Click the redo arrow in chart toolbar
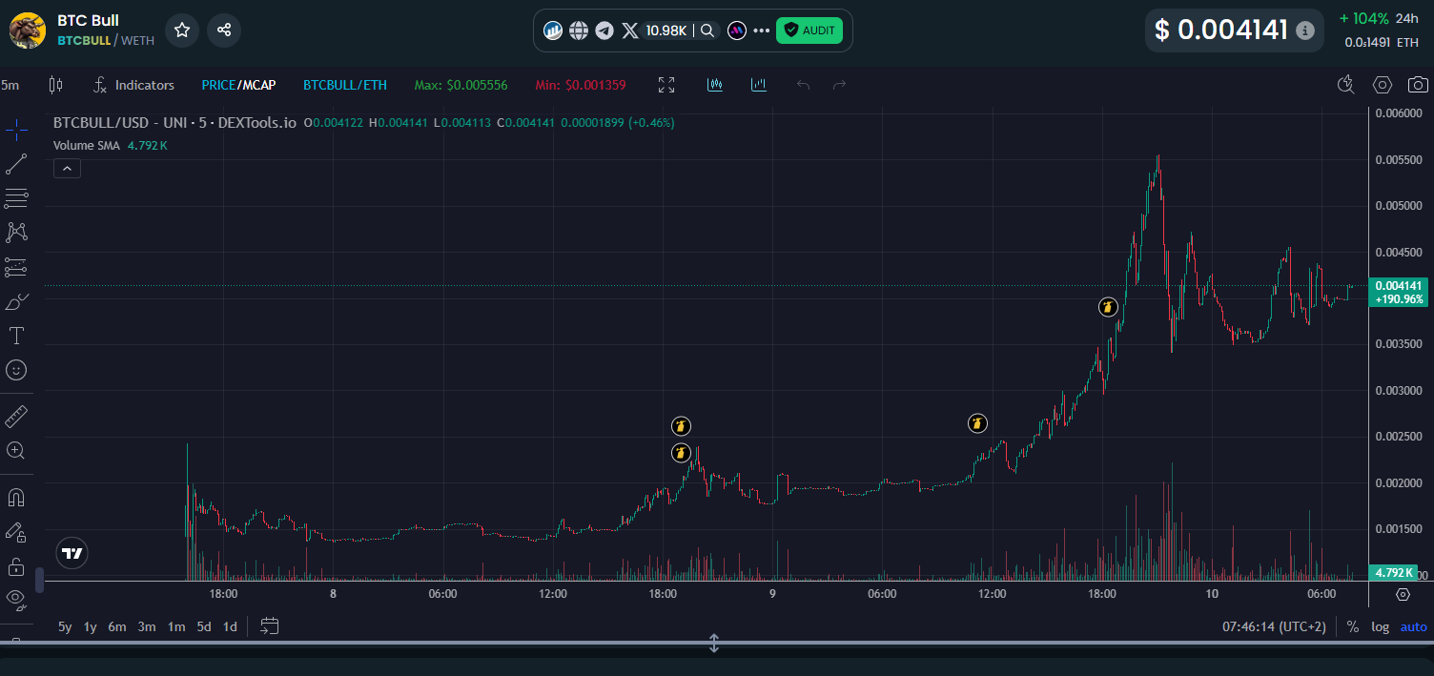This screenshot has height=676, width=1434. point(839,85)
